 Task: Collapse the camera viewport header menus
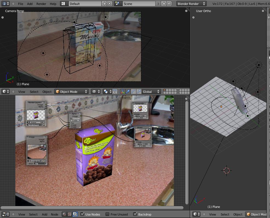pyautogui.click(x=13, y=91)
